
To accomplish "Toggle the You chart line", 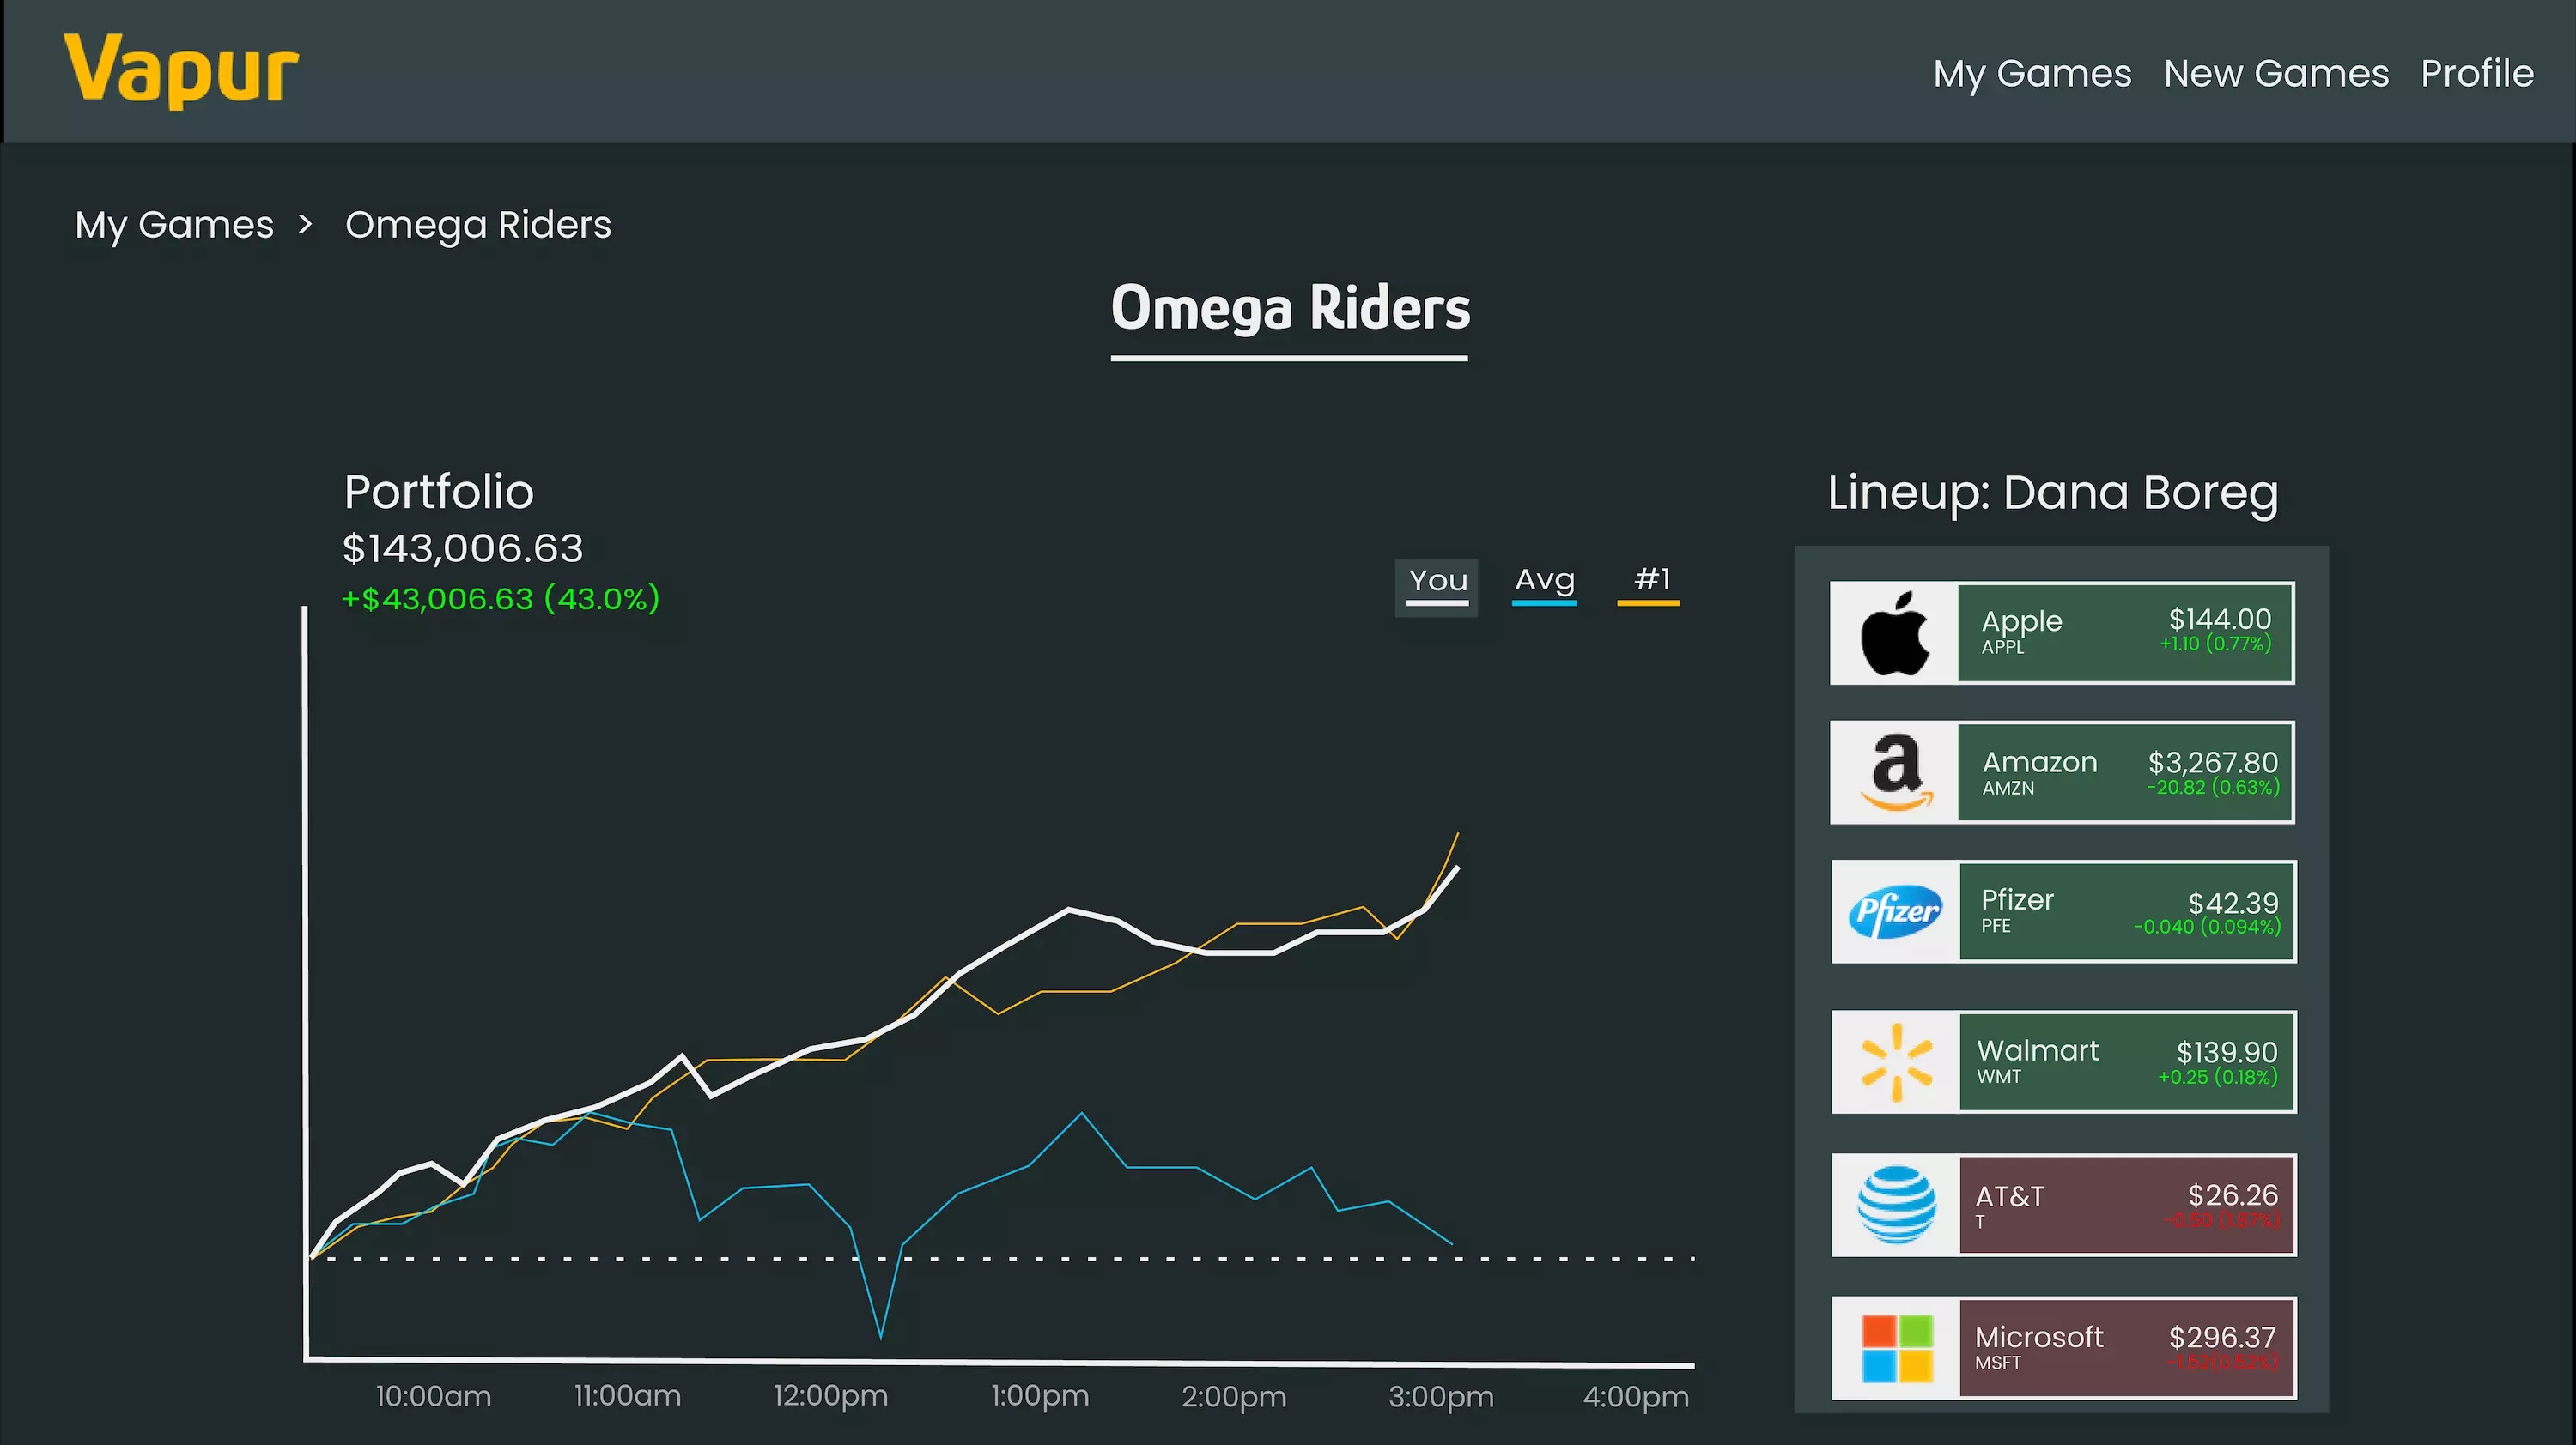I will 1437,583.
